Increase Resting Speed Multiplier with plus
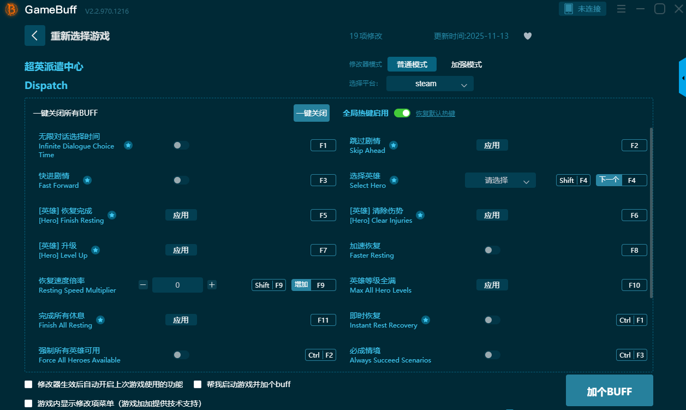 212,285
